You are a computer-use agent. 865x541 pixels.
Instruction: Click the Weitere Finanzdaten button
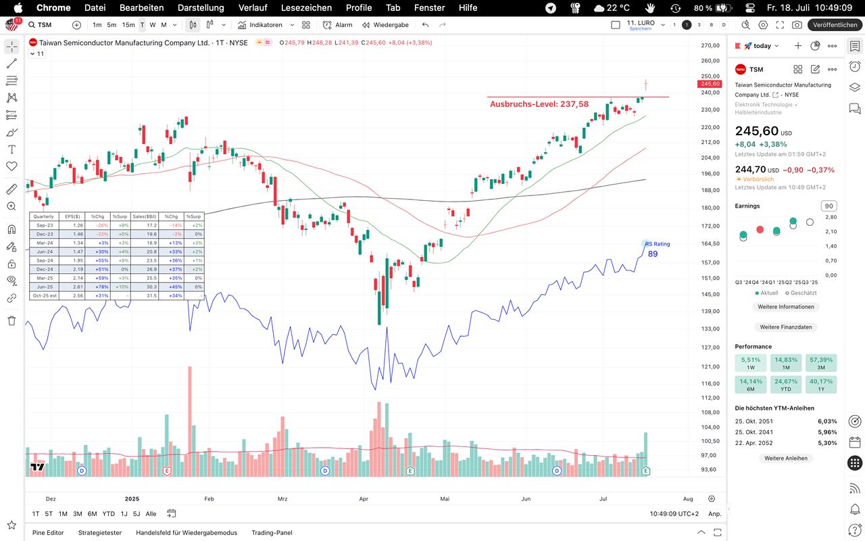coord(785,327)
